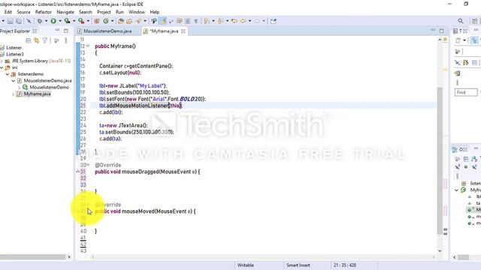Maximize the editor area
481x270 pixels.
tap(441, 31)
